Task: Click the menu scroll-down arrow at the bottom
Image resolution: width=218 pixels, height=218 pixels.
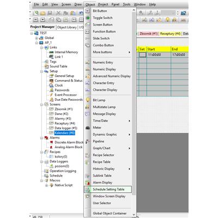Action: pyautogui.click(x=134, y=215)
